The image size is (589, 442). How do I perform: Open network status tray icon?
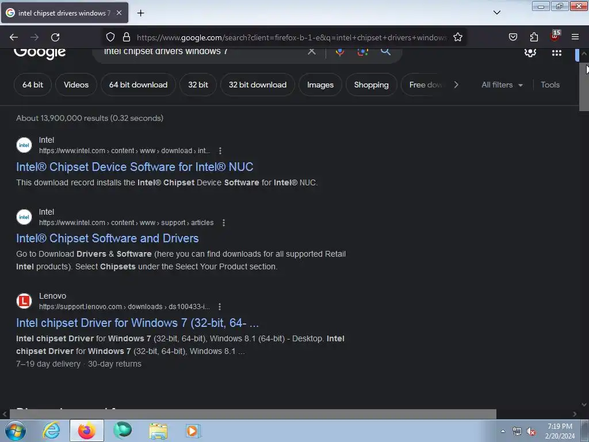click(x=517, y=432)
